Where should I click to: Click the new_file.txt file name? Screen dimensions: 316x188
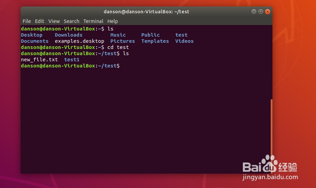[39, 60]
